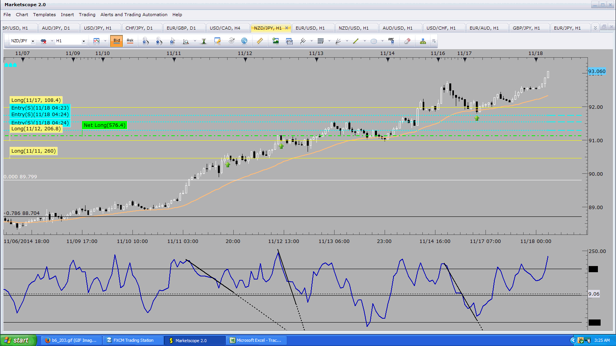616x346 pixels.
Task: Click the globe icon in toolbar
Action: 244,41
